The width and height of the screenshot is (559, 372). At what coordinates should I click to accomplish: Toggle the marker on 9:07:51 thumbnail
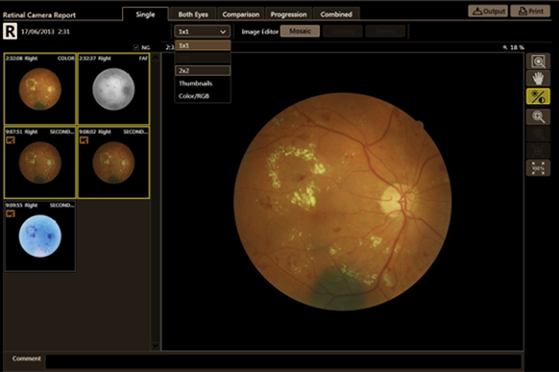pos(11,140)
